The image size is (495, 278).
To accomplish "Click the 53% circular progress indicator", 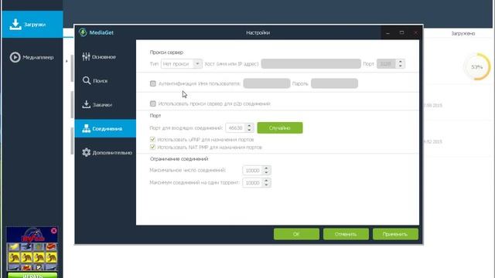I will tap(477, 67).
